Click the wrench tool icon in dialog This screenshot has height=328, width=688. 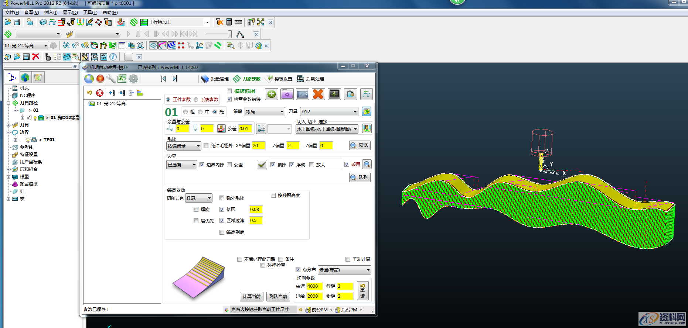click(x=111, y=79)
